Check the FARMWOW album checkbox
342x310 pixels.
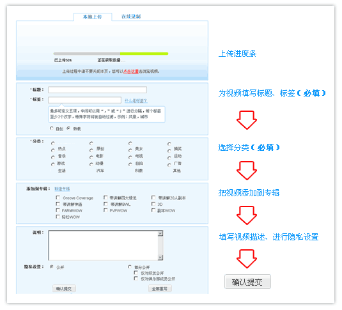click(58, 210)
